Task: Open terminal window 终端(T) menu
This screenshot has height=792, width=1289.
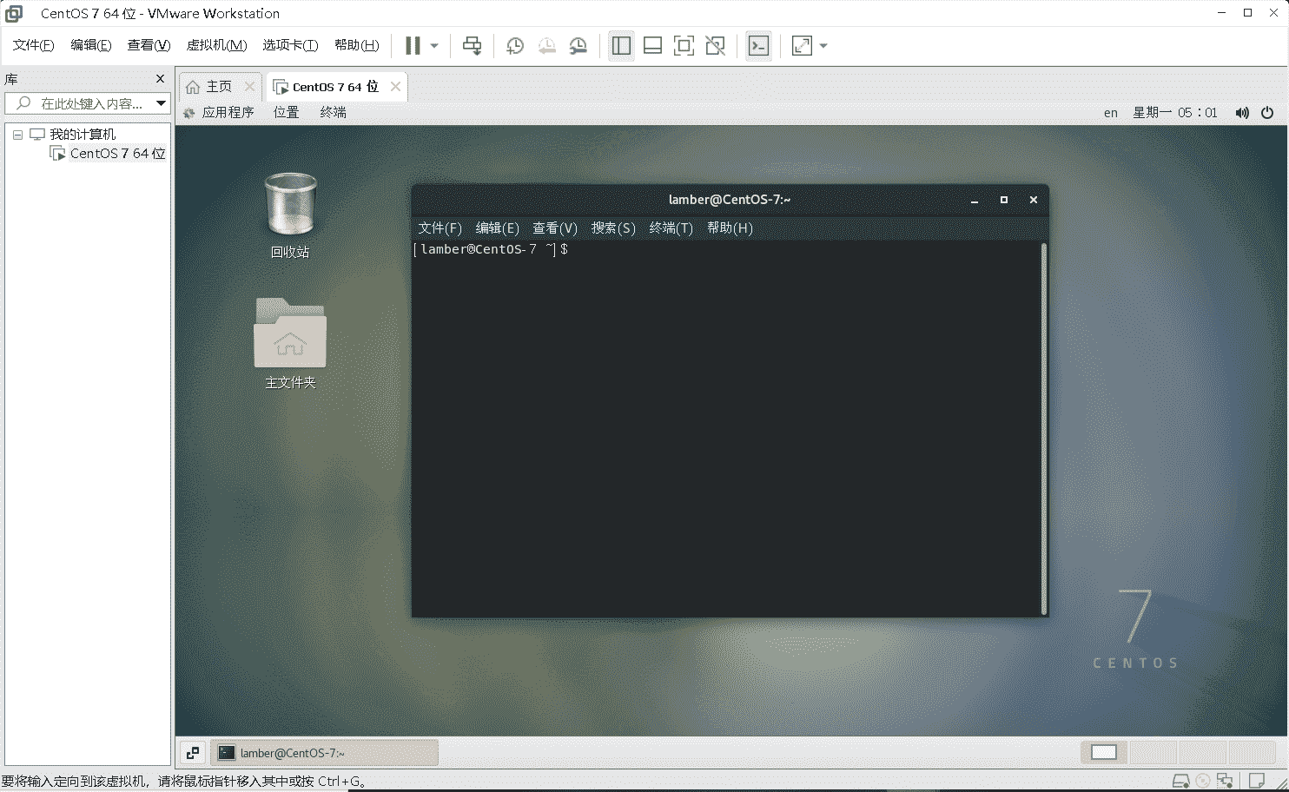Action: pyautogui.click(x=671, y=228)
